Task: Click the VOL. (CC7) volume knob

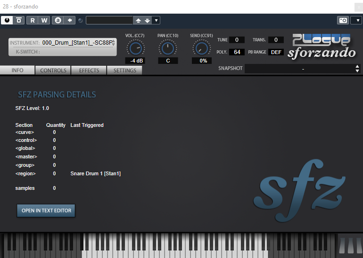Action: coord(135,48)
